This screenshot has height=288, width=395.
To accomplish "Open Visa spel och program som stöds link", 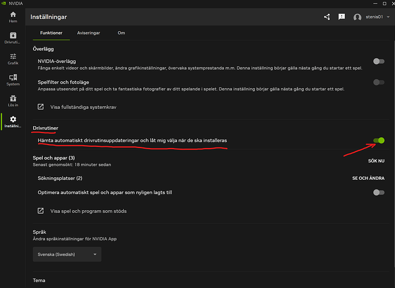I will coord(89,211).
